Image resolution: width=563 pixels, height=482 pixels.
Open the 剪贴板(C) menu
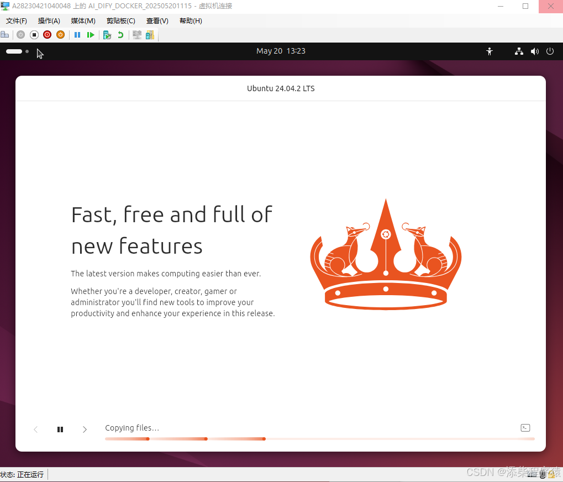120,21
